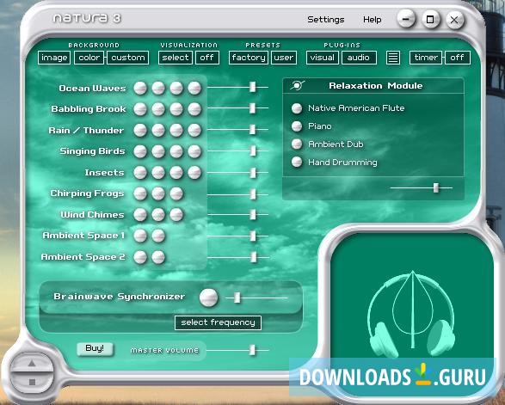The width and height of the screenshot is (505, 405).
Task: Minimize the Natura 3 window
Action: [x=406, y=19]
